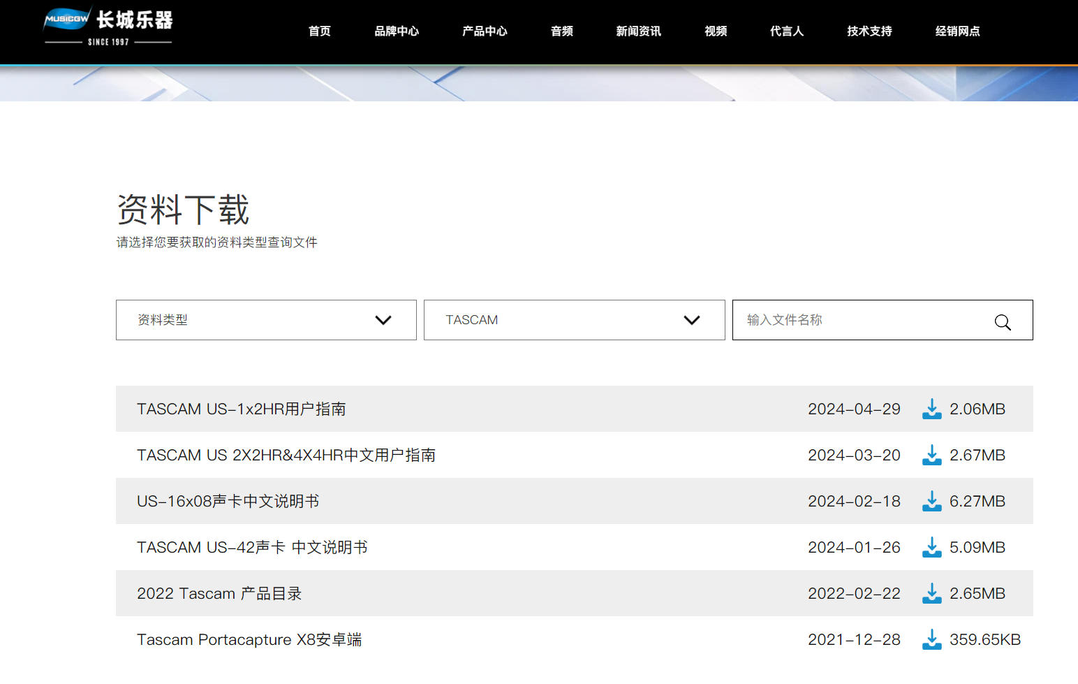
Task: Download the TASCAM US-1x2HR用户指南 file icon
Action: coord(931,409)
